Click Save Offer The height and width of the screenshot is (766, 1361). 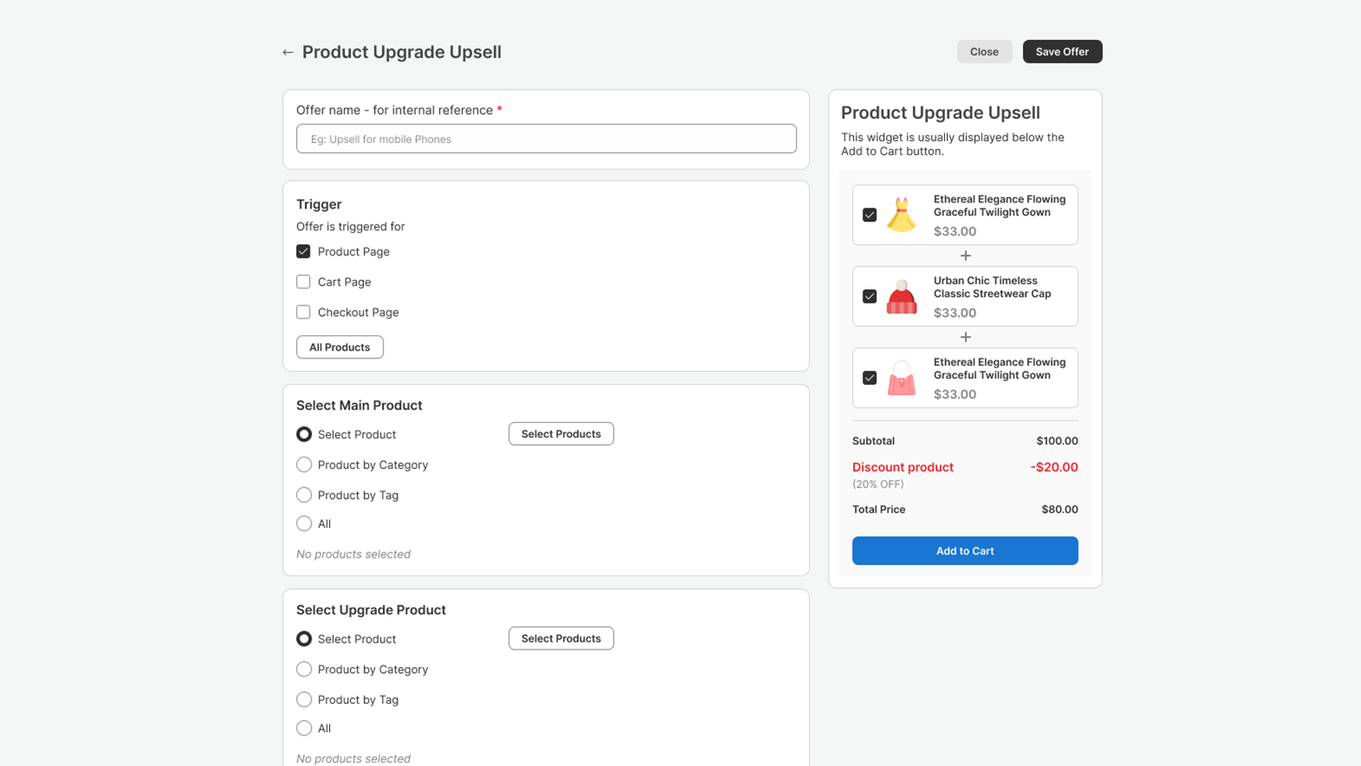1062,51
